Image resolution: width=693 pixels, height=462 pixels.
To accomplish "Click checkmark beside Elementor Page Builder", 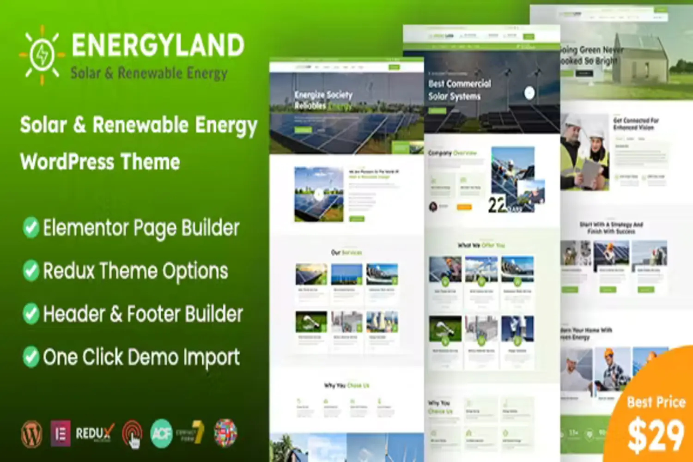I will click(31, 227).
